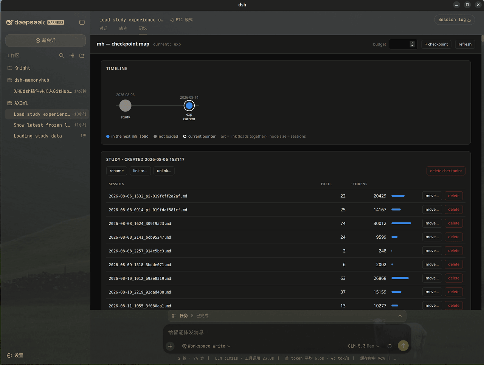
Task: Select the exp current timeline node
Action: [x=189, y=106]
